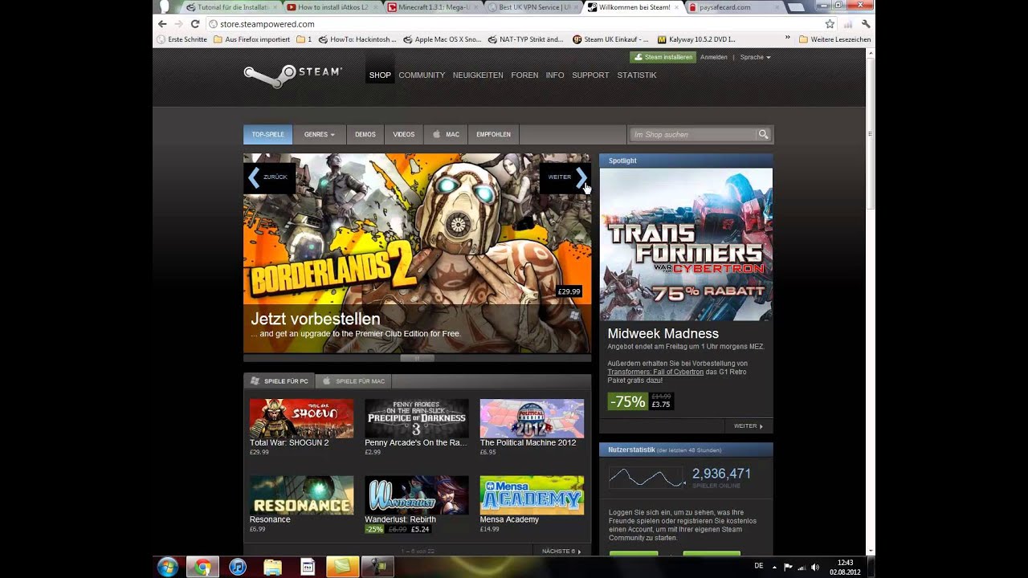Screen dimensions: 1028x578
Task: Click the volume speaker tray icon
Action: pos(815,567)
